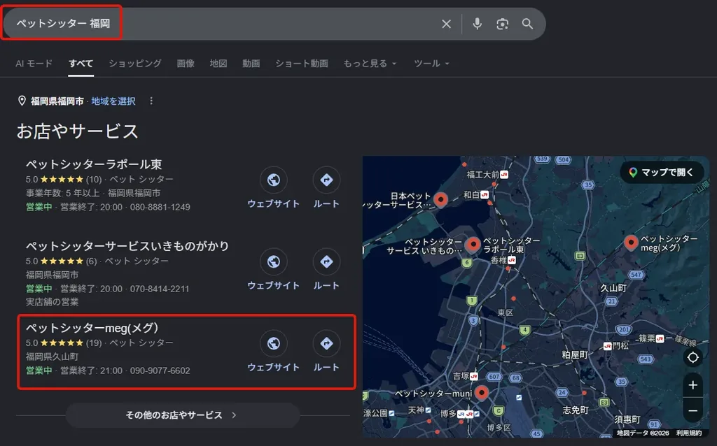Open the three-dot menu next to 地域を選択
Viewport: 717px width, 446px height.
(151, 101)
